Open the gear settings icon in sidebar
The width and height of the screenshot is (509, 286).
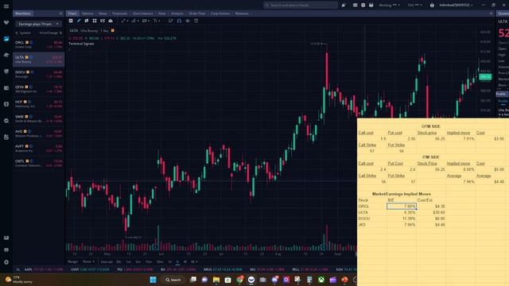(x=6, y=262)
